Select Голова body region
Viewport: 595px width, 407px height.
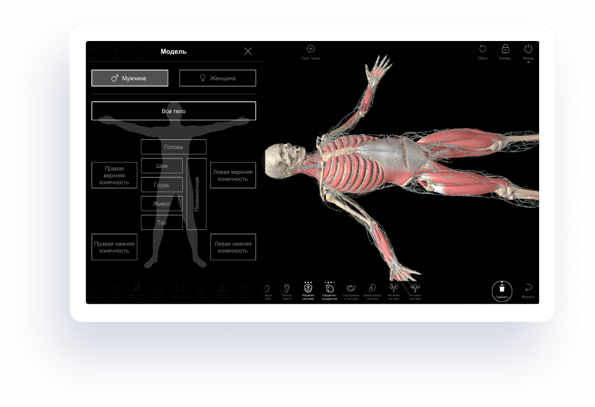point(173,147)
